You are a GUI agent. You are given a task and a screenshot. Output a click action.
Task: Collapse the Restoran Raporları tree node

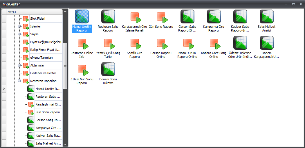click(x=19, y=81)
